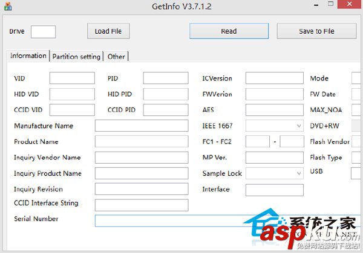The height and width of the screenshot is (253, 363).
Task: Click the PID field
Action: 166,78
